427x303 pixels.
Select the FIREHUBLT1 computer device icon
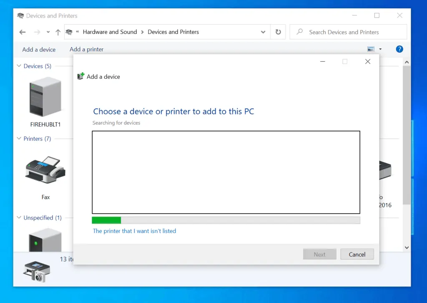point(45,97)
